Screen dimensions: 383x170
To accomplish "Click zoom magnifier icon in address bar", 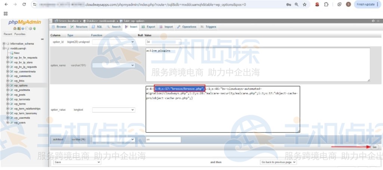I will [297, 4].
